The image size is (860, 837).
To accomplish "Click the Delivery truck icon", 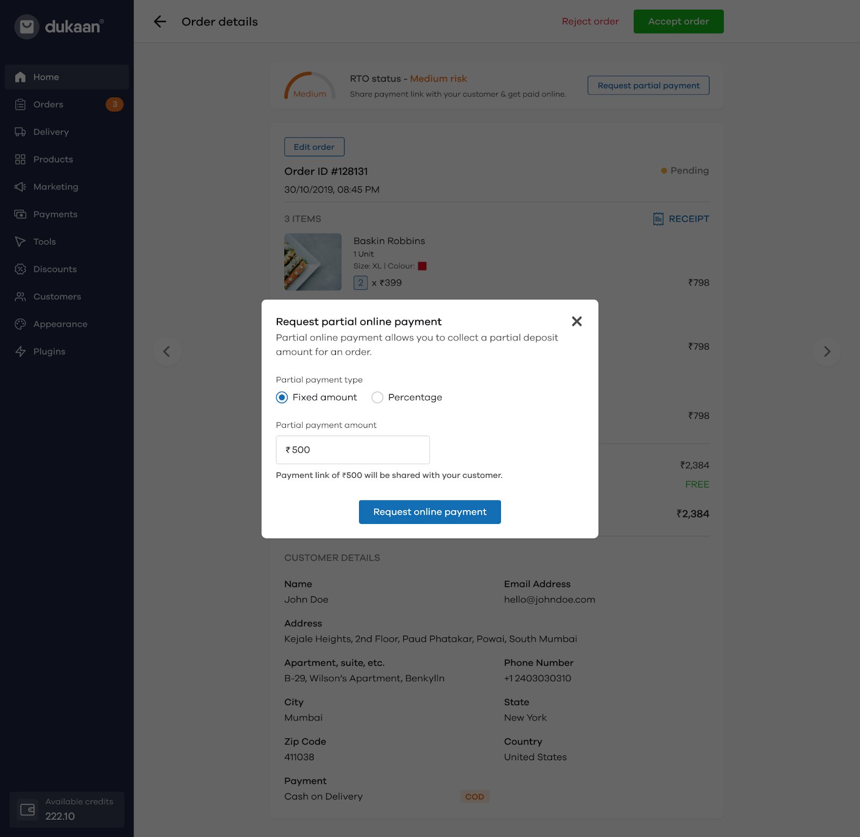I will 20,132.
